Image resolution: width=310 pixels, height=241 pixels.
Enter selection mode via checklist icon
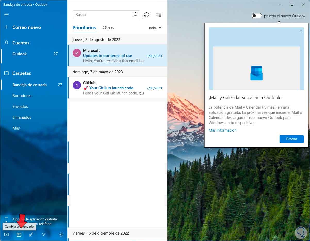tap(159, 15)
